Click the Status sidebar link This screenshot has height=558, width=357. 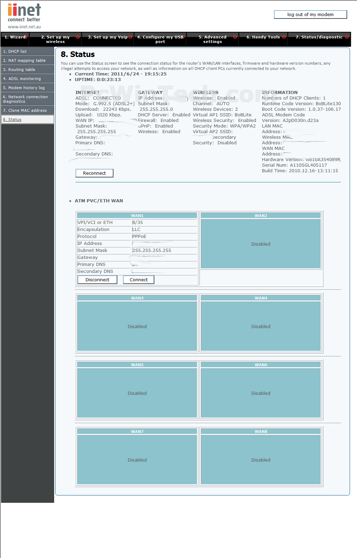coord(12,119)
